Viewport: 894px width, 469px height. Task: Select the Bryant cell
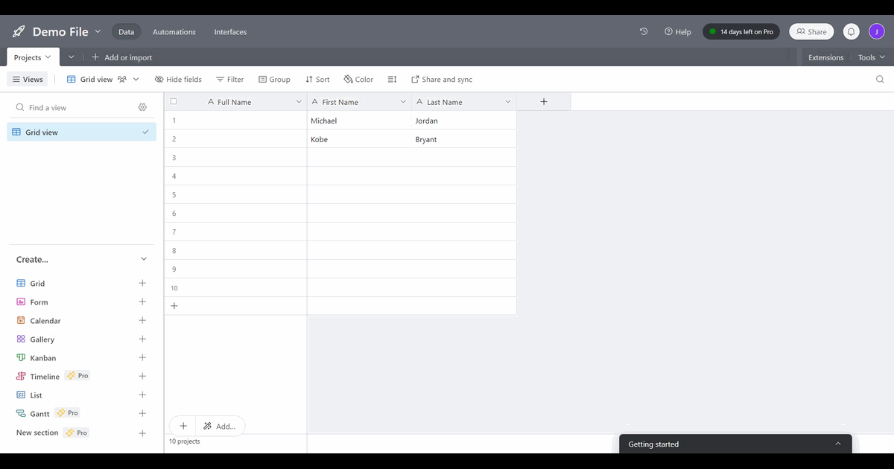tap(463, 139)
